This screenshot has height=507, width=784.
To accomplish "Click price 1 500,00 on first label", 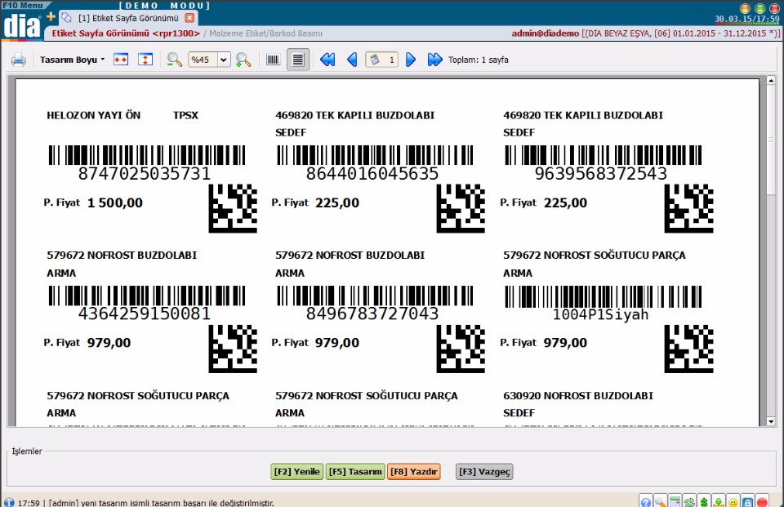I will (x=115, y=202).
